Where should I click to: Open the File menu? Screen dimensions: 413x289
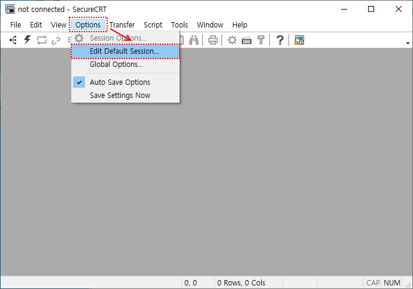[x=16, y=24]
